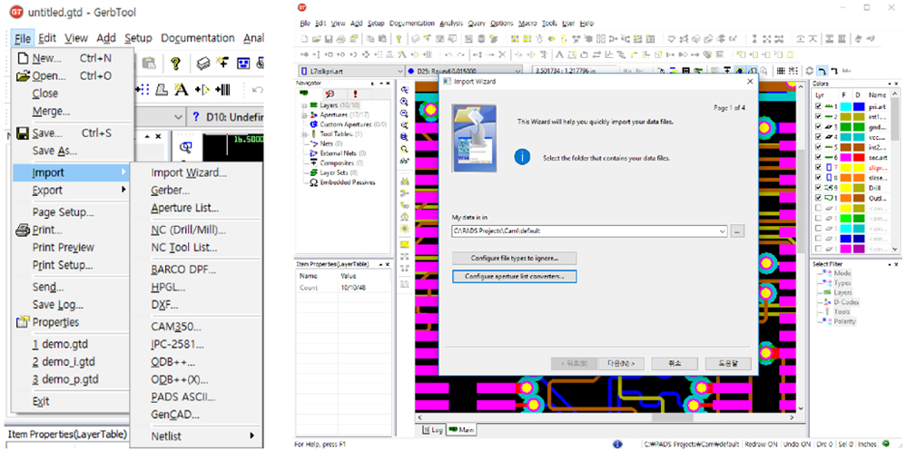The width and height of the screenshot is (907, 452).
Task: Click the Save toolbar icon in right window
Action: 328,39
